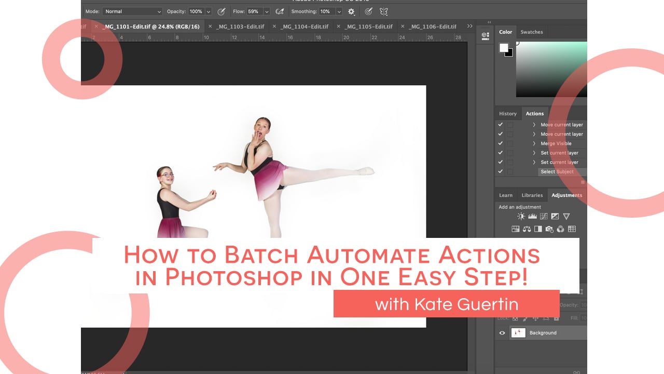This screenshot has width=664, height=374.
Task: Switch to the _MG_1103-Edit.tif document tab
Action: click(x=240, y=26)
